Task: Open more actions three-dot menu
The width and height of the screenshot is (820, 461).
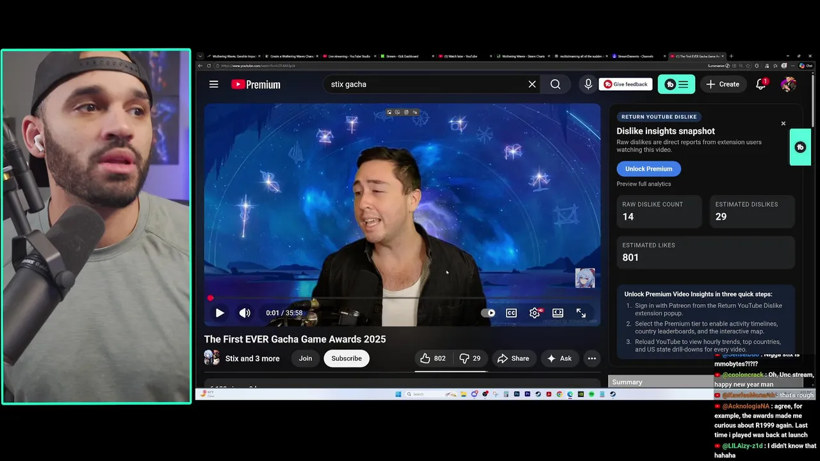Action: pyautogui.click(x=592, y=359)
